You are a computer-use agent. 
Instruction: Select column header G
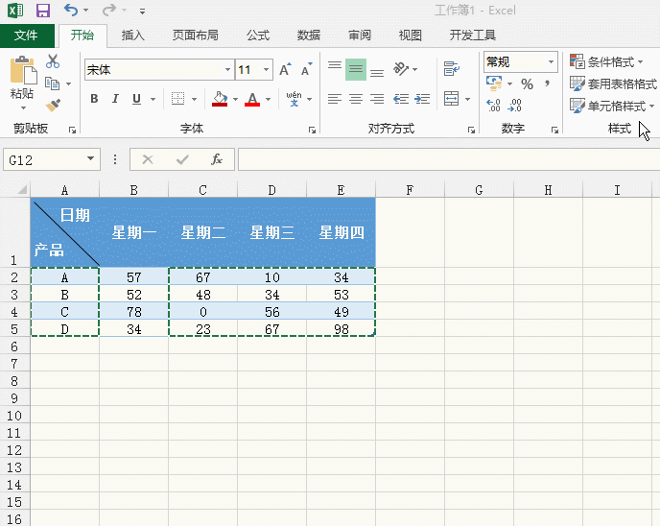pyautogui.click(x=479, y=190)
